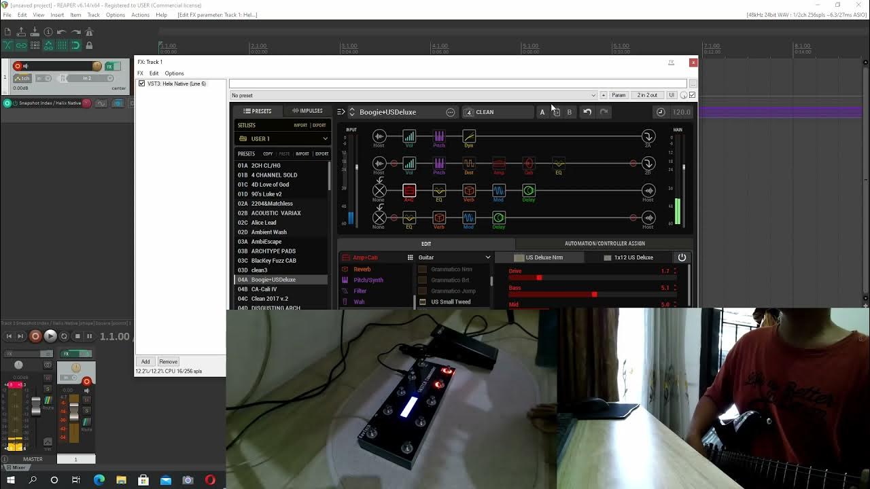This screenshot has width=870, height=489.
Task: Click the 2 in 2 out button
Action: pyautogui.click(x=647, y=95)
